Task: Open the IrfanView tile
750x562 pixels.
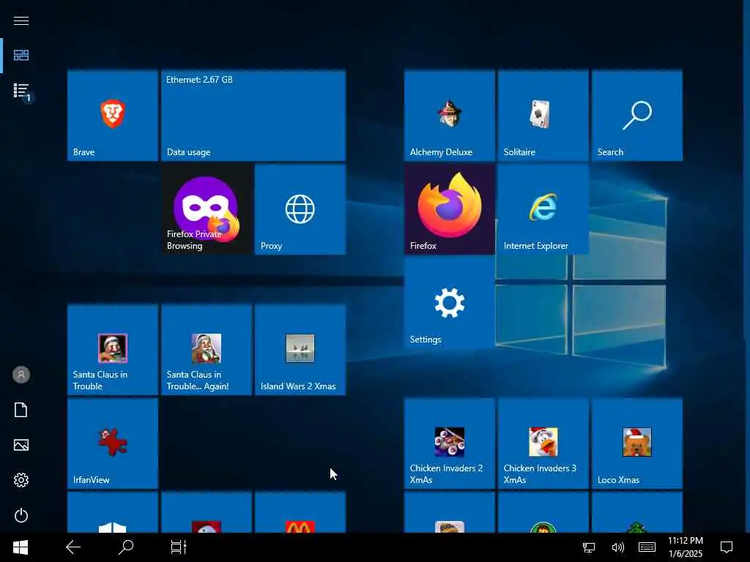Action: [112, 443]
